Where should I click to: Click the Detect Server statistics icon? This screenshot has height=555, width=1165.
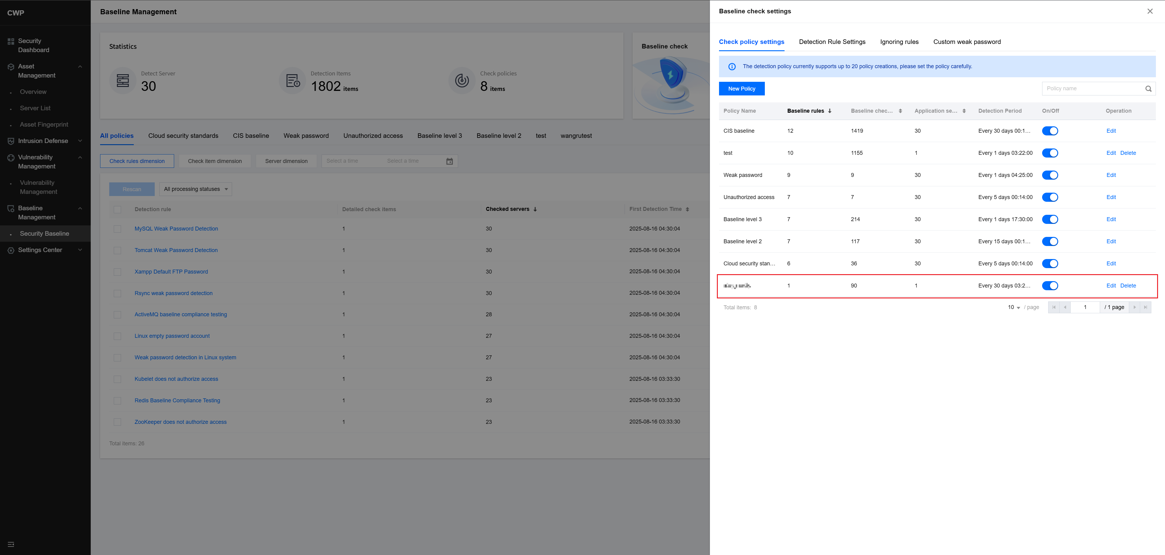(123, 81)
